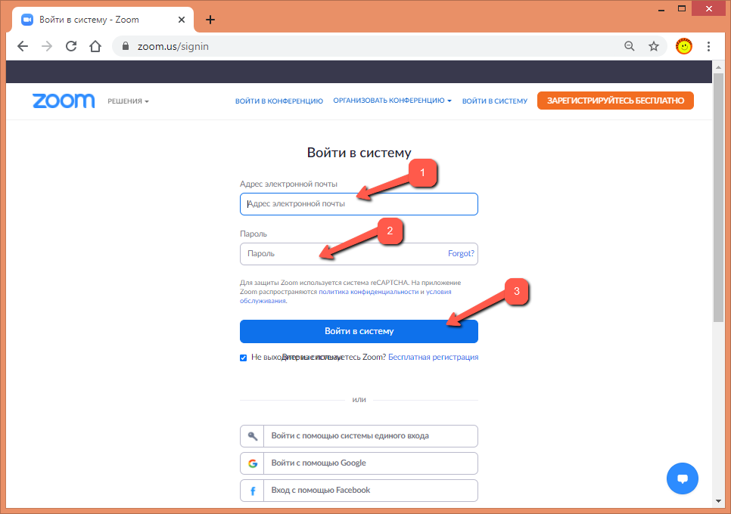Viewport: 731px width, 514px height.
Task: Open Бесплатная регистрация link
Action: click(433, 357)
